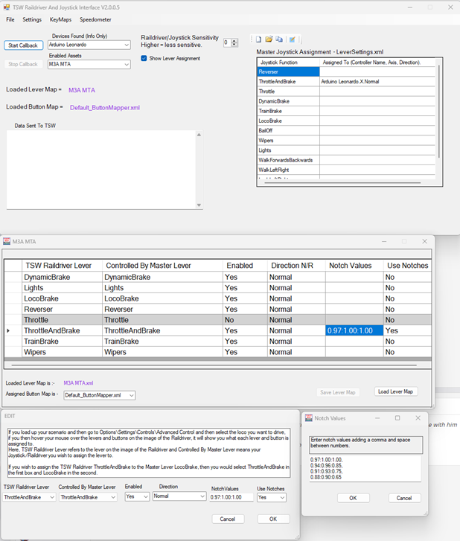The width and height of the screenshot is (460, 541).
Task: Click the 'Use Notches' column header
Action: tap(408, 266)
